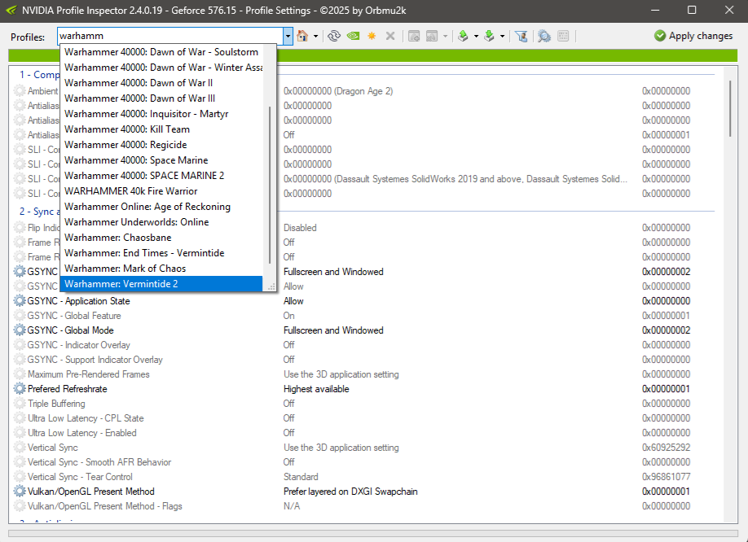Click the 'Disabled' flip indicator value
The height and width of the screenshot is (542, 748).
click(x=300, y=228)
